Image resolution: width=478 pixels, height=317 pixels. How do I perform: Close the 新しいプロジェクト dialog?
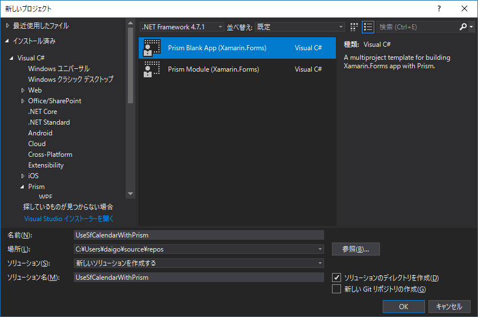point(464,8)
